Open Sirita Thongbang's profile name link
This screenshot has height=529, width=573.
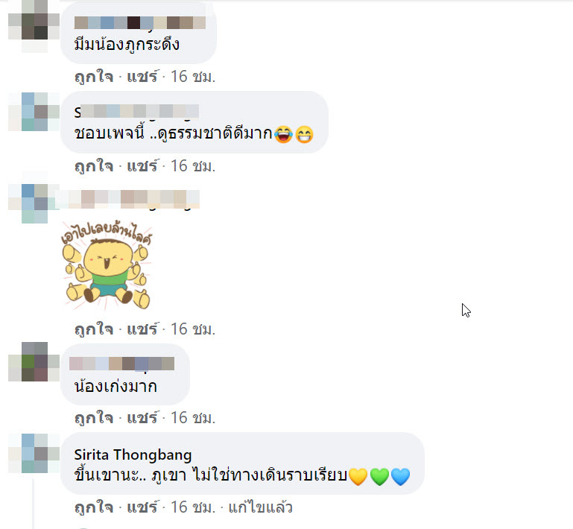(133, 454)
